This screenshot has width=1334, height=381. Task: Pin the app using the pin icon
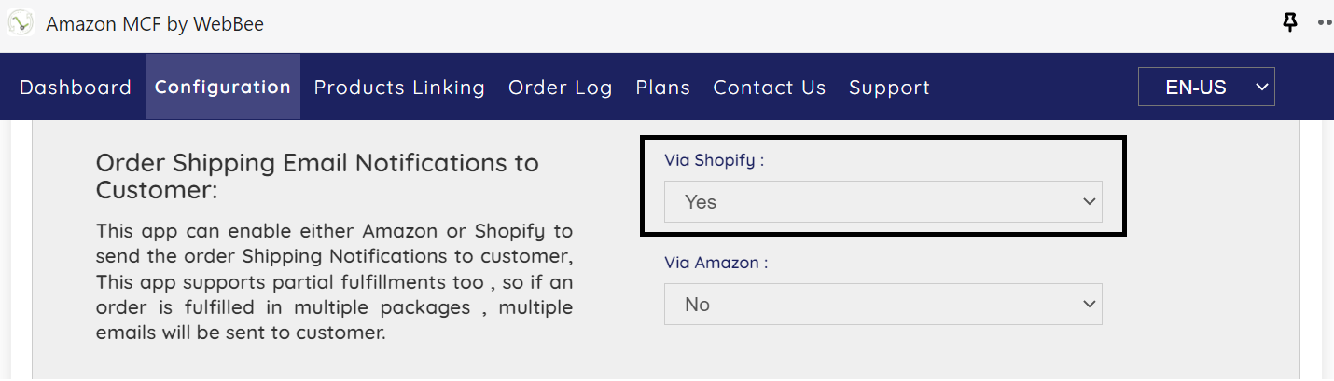point(1290,23)
